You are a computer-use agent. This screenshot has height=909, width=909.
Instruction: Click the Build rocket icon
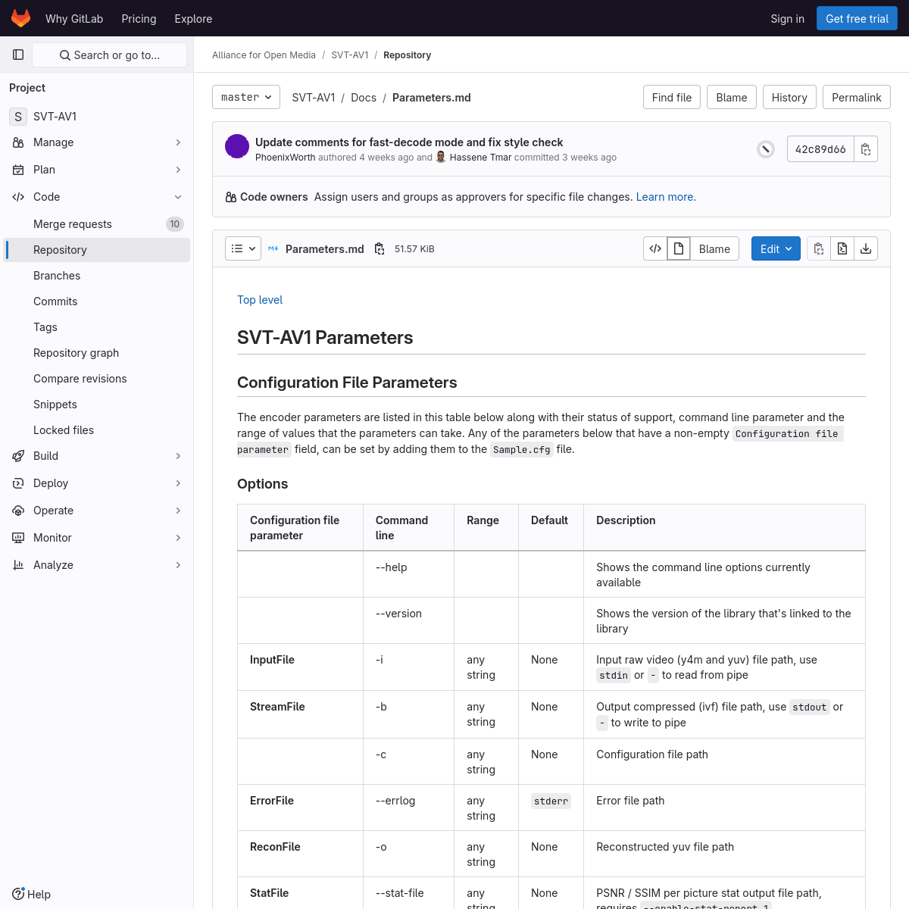[18, 456]
